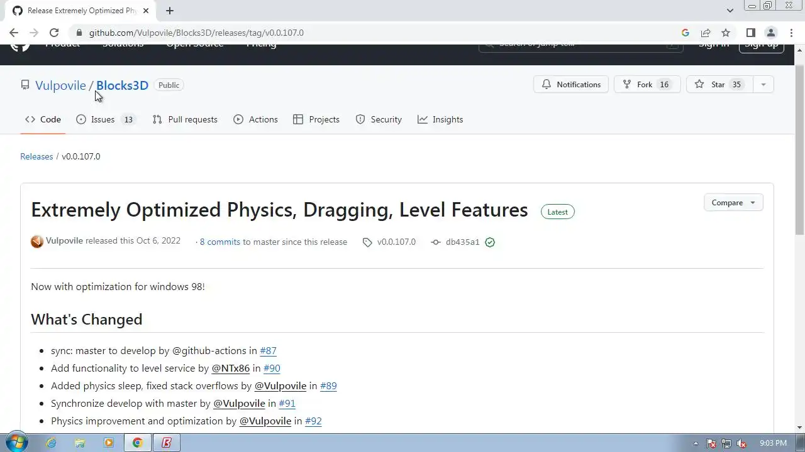This screenshot has width=805, height=452.
Task: Star the Blocks3D repository
Action: pos(719,85)
